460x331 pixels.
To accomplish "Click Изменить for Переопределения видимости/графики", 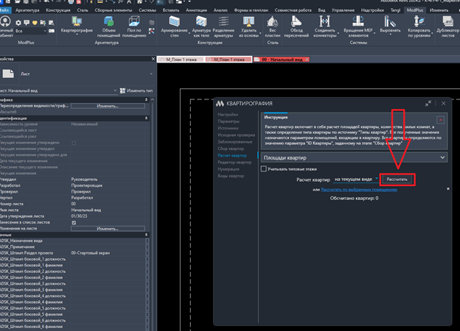I will [108, 106].
